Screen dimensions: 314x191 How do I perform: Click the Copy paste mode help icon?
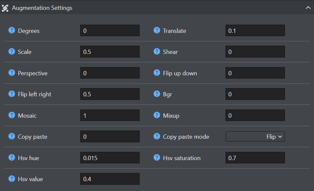[157, 136]
